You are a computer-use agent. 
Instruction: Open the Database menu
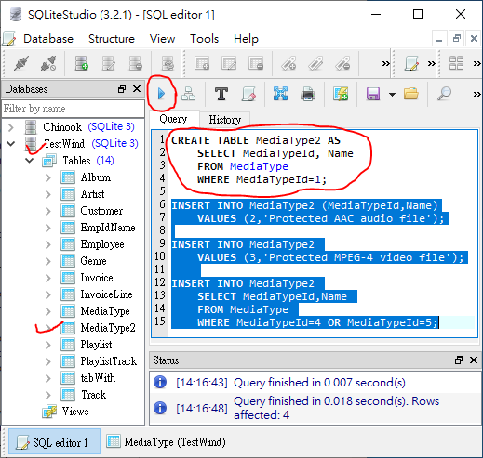[x=48, y=39]
